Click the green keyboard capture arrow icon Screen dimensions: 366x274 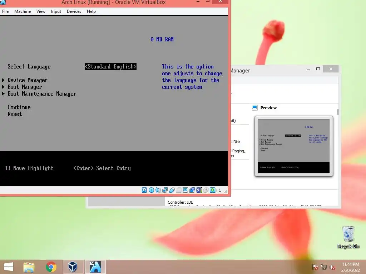(x=212, y=190)
